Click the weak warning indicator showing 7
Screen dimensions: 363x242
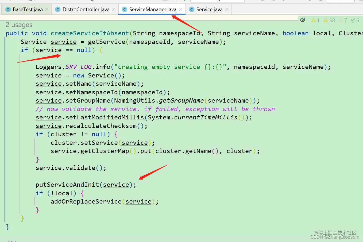343,20
